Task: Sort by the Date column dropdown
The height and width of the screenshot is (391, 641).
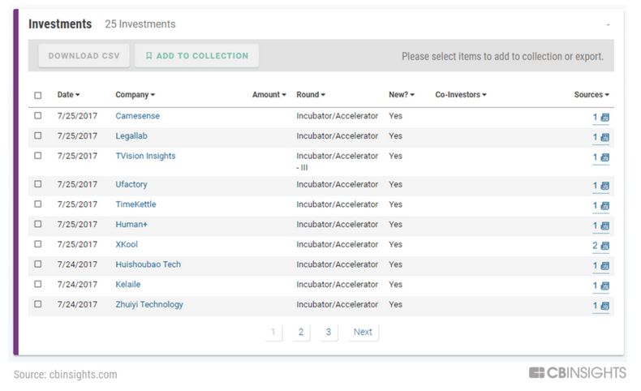Action: pyautogui.click(x=68, y=95)
